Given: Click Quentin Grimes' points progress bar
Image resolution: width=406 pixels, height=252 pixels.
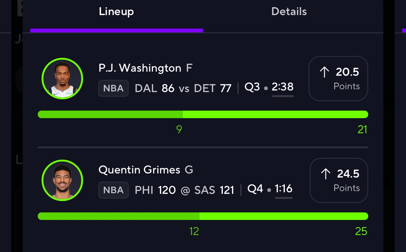Looking at the screenshot, I should (x=203, y=216).
